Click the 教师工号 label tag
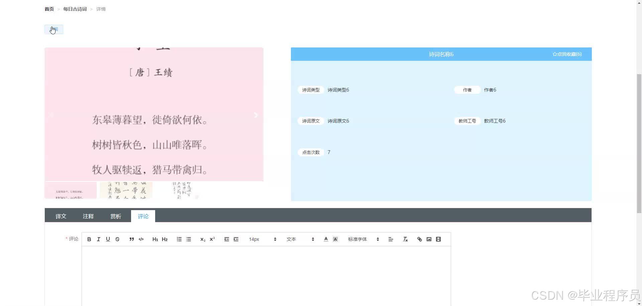 pyautogui.click(x=467, y=121)
